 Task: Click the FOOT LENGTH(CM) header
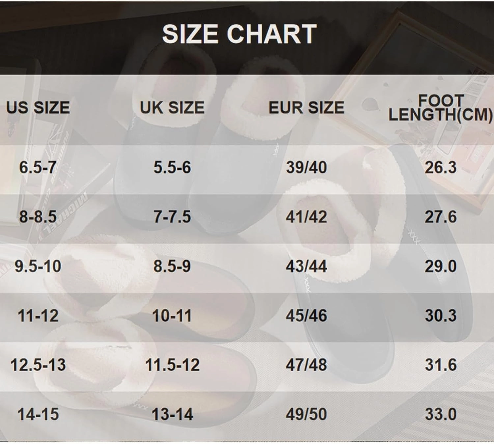point(441,108)
